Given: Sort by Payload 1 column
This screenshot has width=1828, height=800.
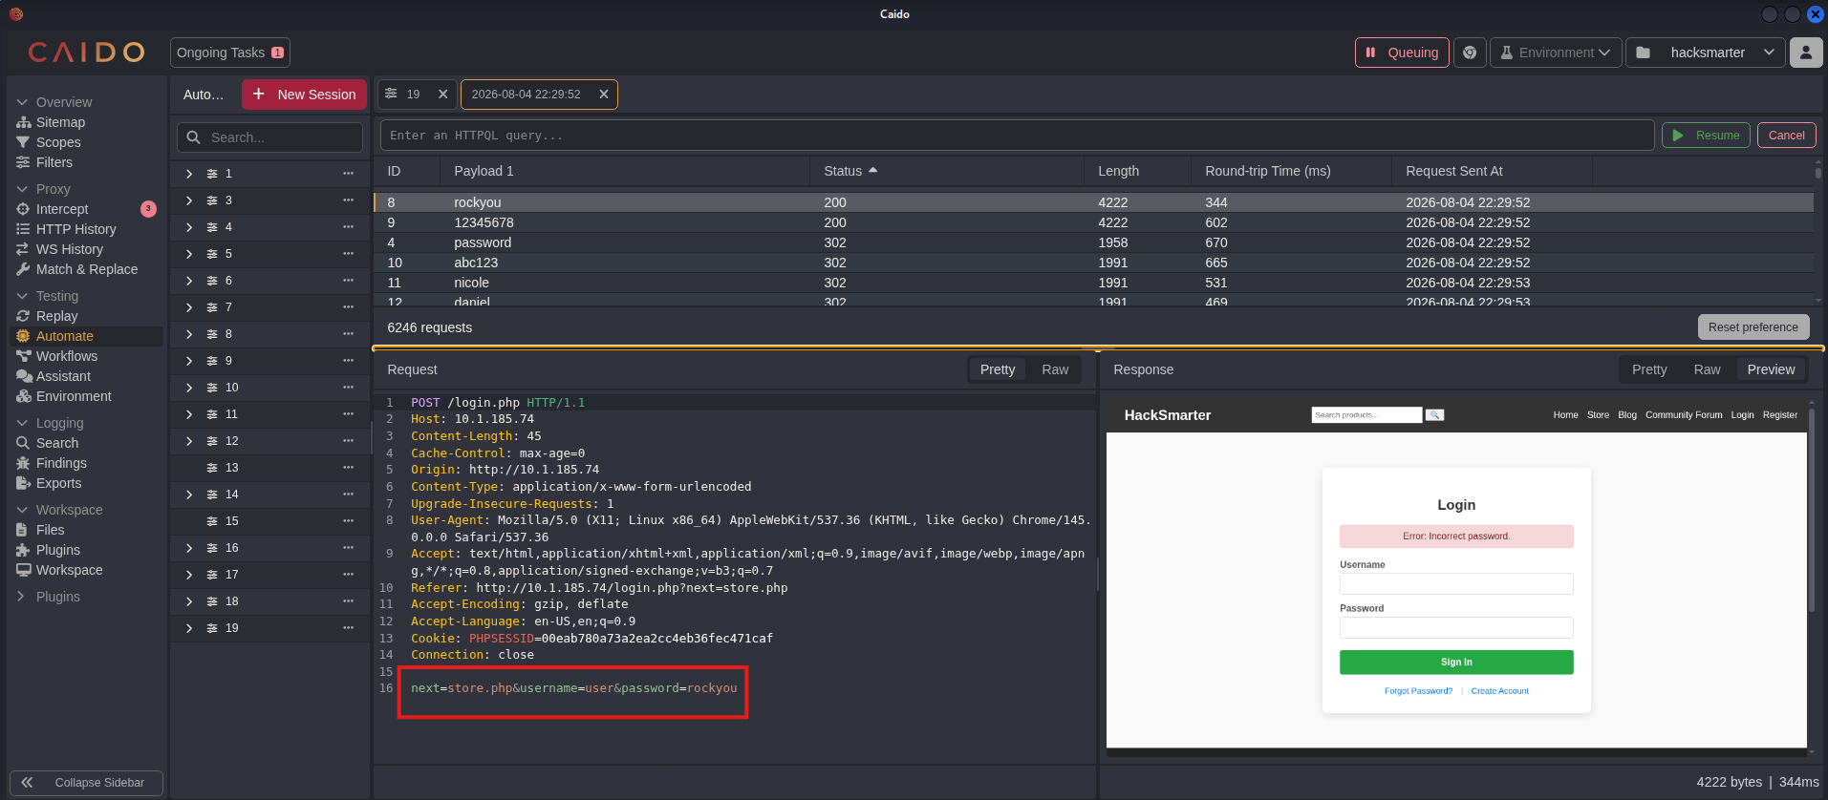Looking at the screenshot, I should 484,171.
